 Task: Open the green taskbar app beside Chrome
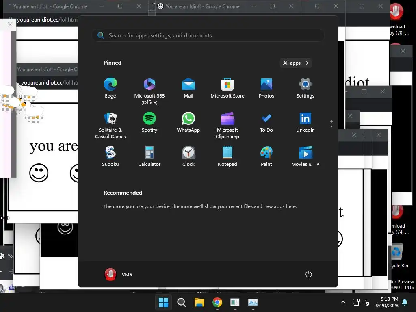click(235, 302)
